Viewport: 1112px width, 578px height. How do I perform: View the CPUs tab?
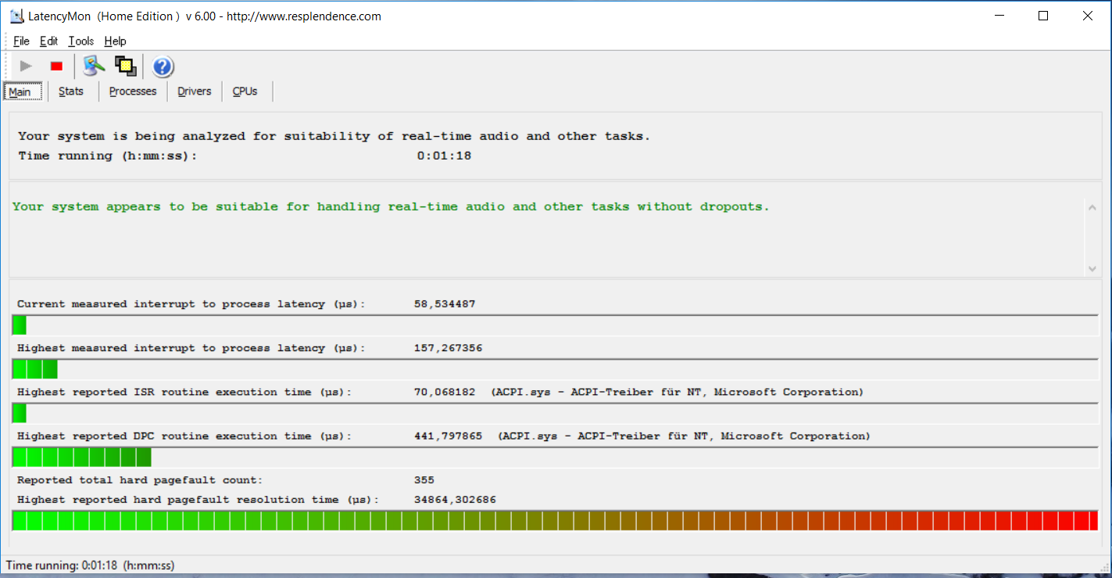[245, 92]
